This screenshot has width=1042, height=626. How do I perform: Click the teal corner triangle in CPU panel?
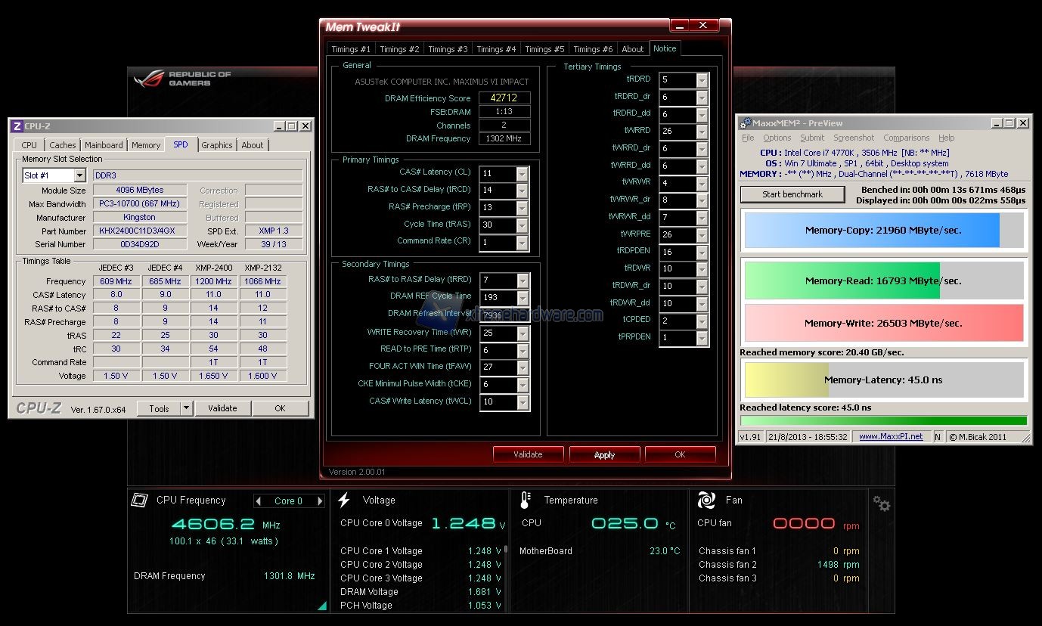(x=322, y=606)
